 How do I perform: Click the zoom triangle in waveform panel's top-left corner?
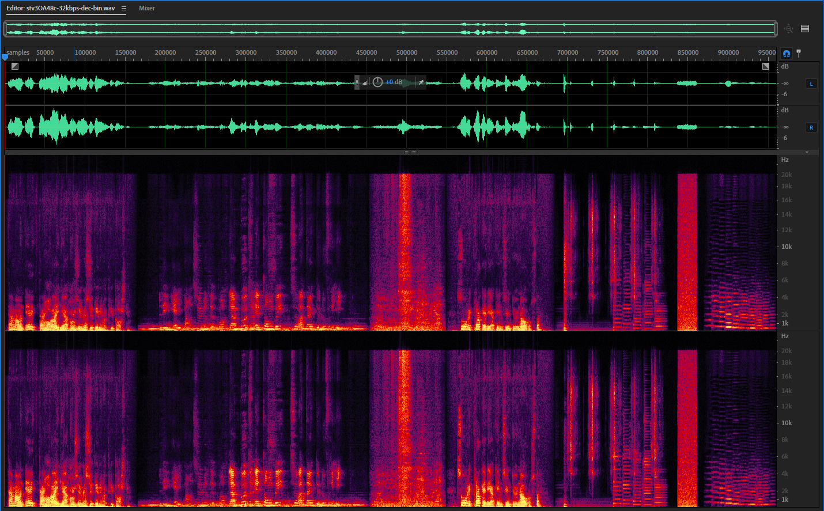tap(14, 66)
